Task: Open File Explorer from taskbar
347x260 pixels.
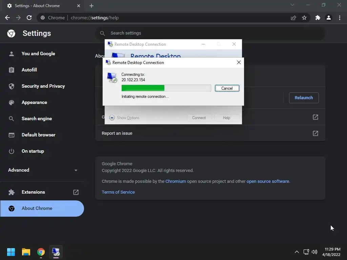Action: pos(26,252)
